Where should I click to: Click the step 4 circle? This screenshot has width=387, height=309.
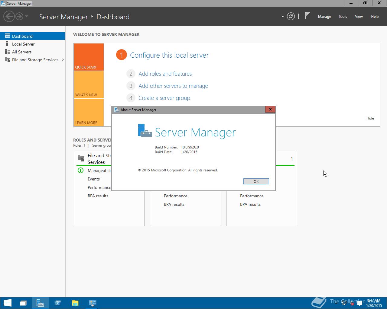point(131,98)
